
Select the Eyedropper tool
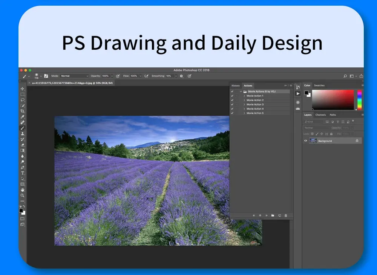coord(22,117)
